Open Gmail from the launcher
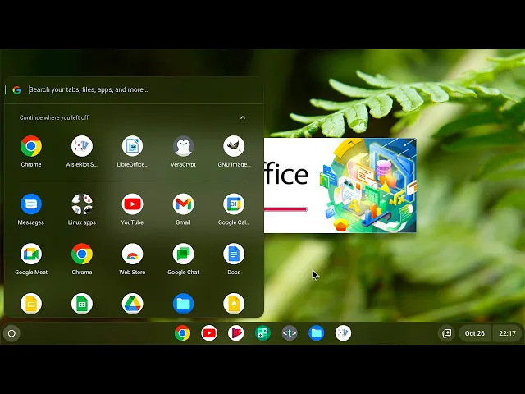The image size is (525, 394). [x=183, y=204]
